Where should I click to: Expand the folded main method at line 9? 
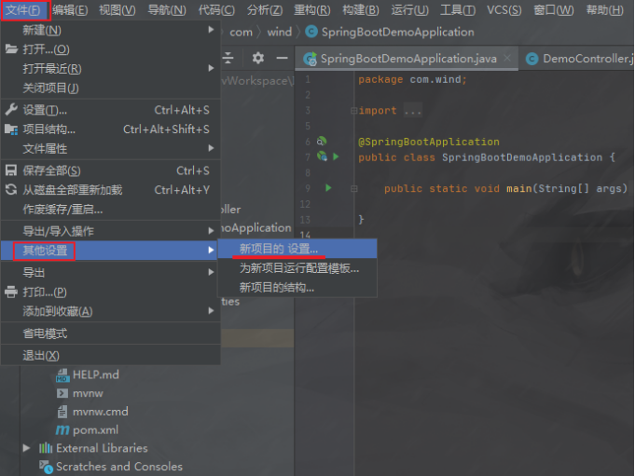354,188
